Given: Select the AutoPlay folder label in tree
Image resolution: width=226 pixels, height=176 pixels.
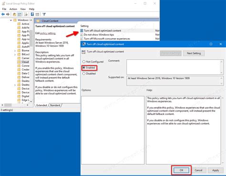Looking at the screenshot, I should coord(25,47).
